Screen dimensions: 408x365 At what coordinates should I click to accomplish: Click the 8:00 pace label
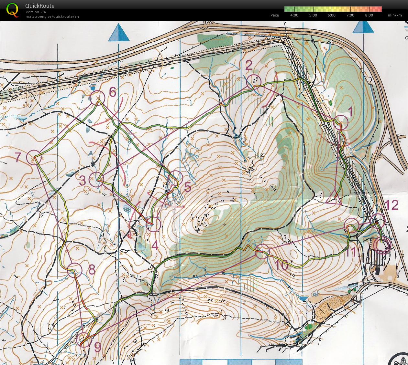[369, 15]
